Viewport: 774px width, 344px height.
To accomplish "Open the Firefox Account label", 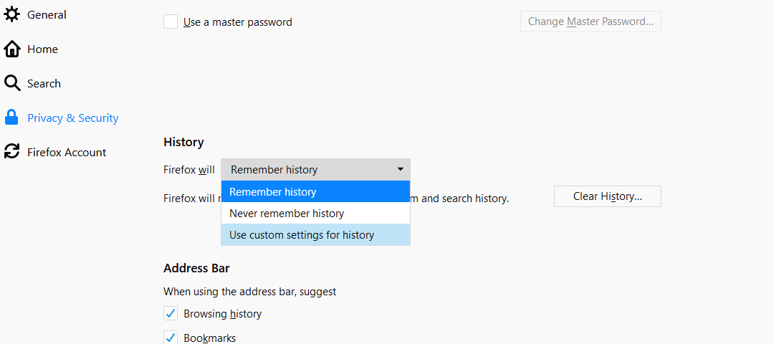I will pyautogui.click(x=67, y=152).
